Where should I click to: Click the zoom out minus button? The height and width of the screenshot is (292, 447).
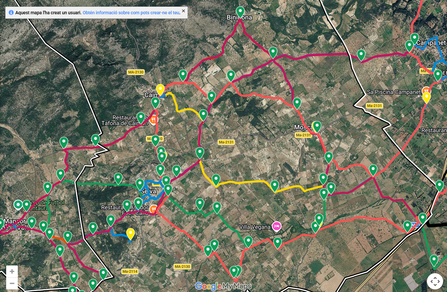click(12, 283)
